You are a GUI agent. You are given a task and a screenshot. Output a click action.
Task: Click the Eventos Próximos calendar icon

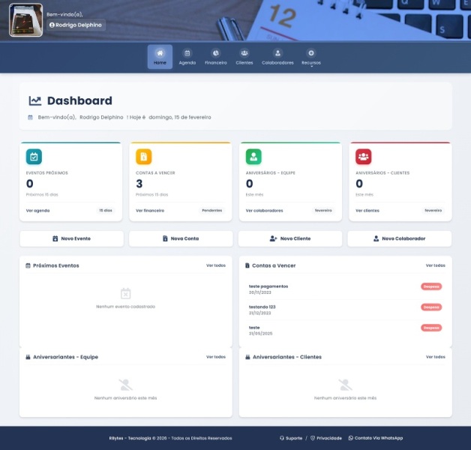pyautogui.click(x=34, y=157)
